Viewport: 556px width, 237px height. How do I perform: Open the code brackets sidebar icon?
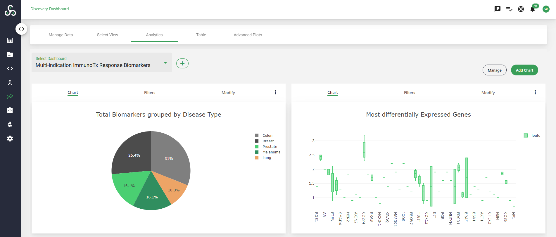coord(10,68)
